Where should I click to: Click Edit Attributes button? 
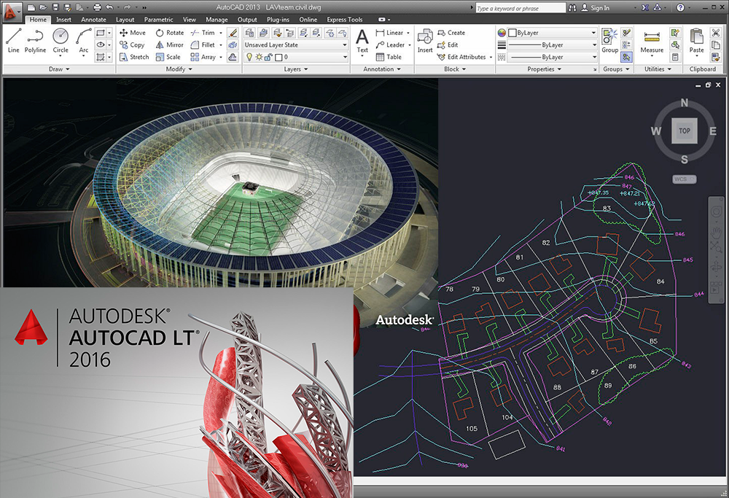pyautogui.click(x=462, y=57)
